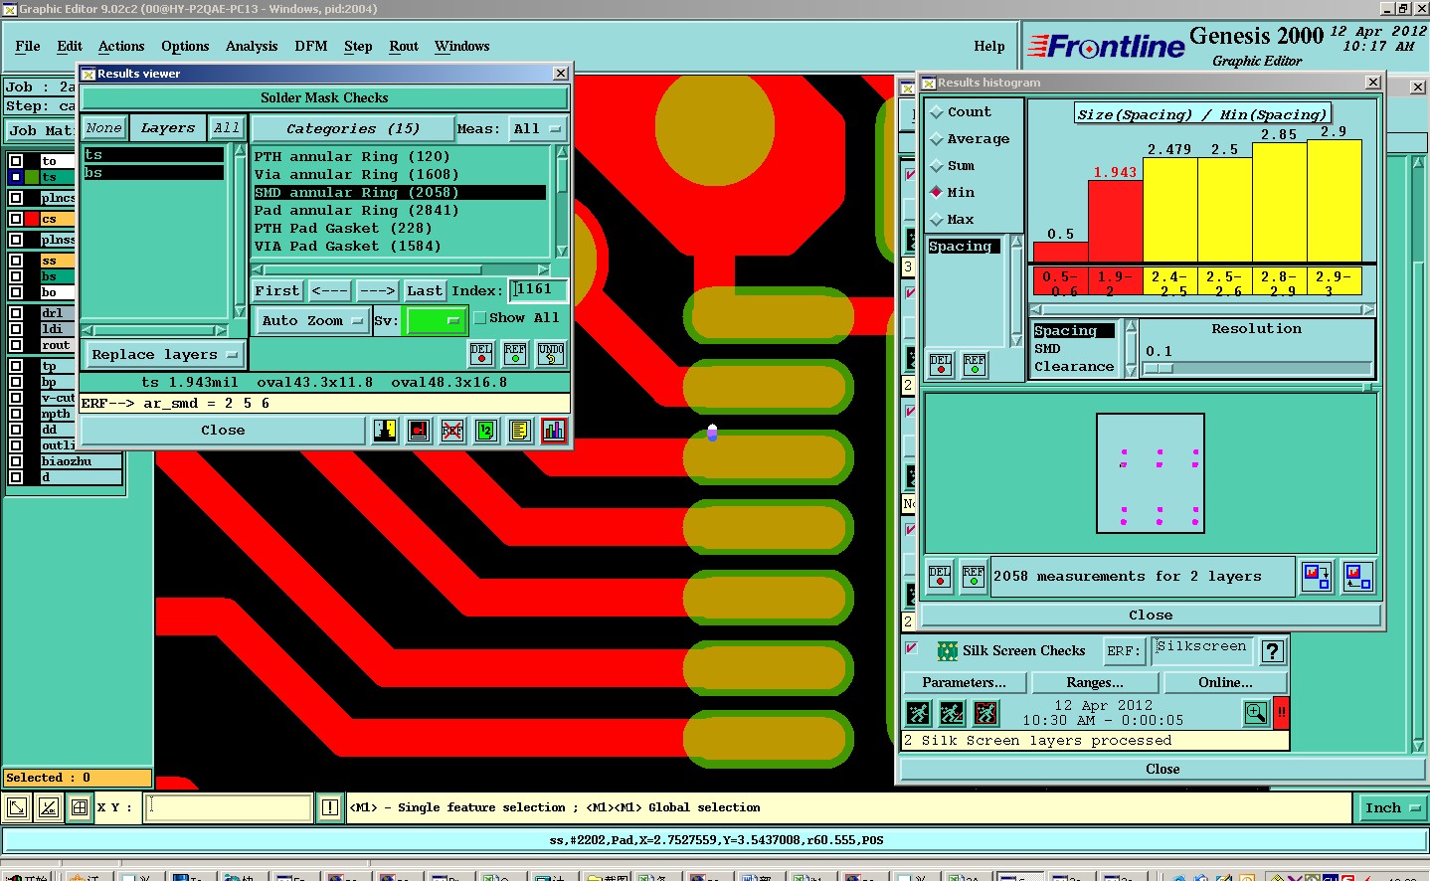Click the X Y coordinate input field

click(230, 807)
